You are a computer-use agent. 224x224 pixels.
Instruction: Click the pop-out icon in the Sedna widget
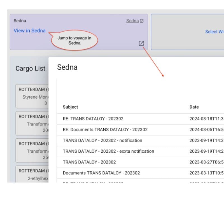pos(141,43)
